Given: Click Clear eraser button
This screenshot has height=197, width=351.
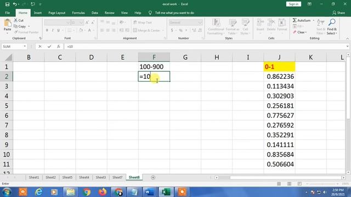Looking at the screenshot, I should coord(300,32).
